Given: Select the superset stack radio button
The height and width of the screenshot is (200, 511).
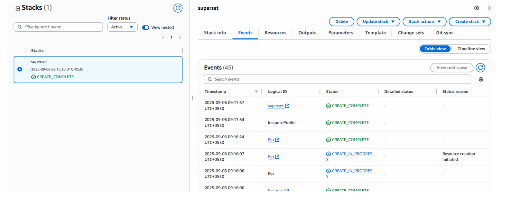Looking at the screenshot, I should click(x=20, y=69).
